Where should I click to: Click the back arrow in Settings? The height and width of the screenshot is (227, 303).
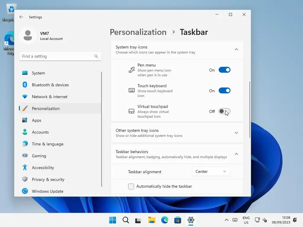(x=21, y=17)
